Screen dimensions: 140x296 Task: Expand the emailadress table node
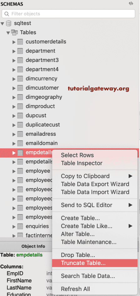click(x=14, y=134)
